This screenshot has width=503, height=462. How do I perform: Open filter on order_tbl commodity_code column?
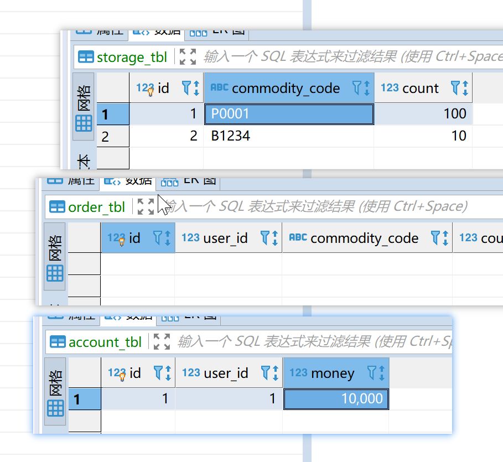[x=435, y=238]
